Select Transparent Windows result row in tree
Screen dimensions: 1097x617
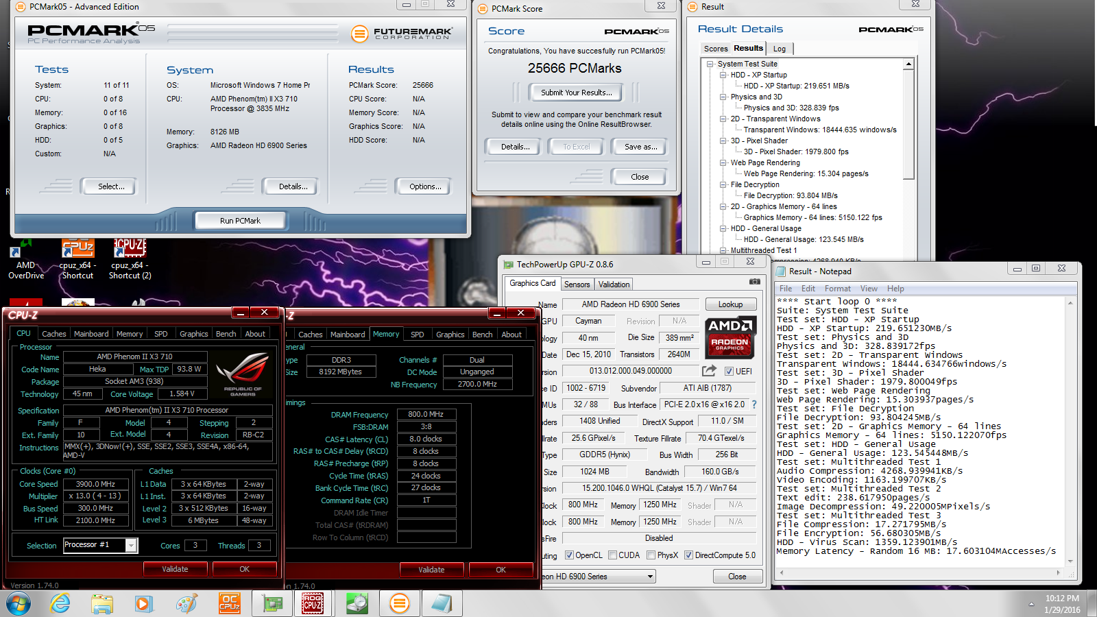pos(819,130)
